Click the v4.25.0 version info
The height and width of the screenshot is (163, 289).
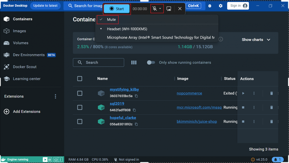pos(259,160)
